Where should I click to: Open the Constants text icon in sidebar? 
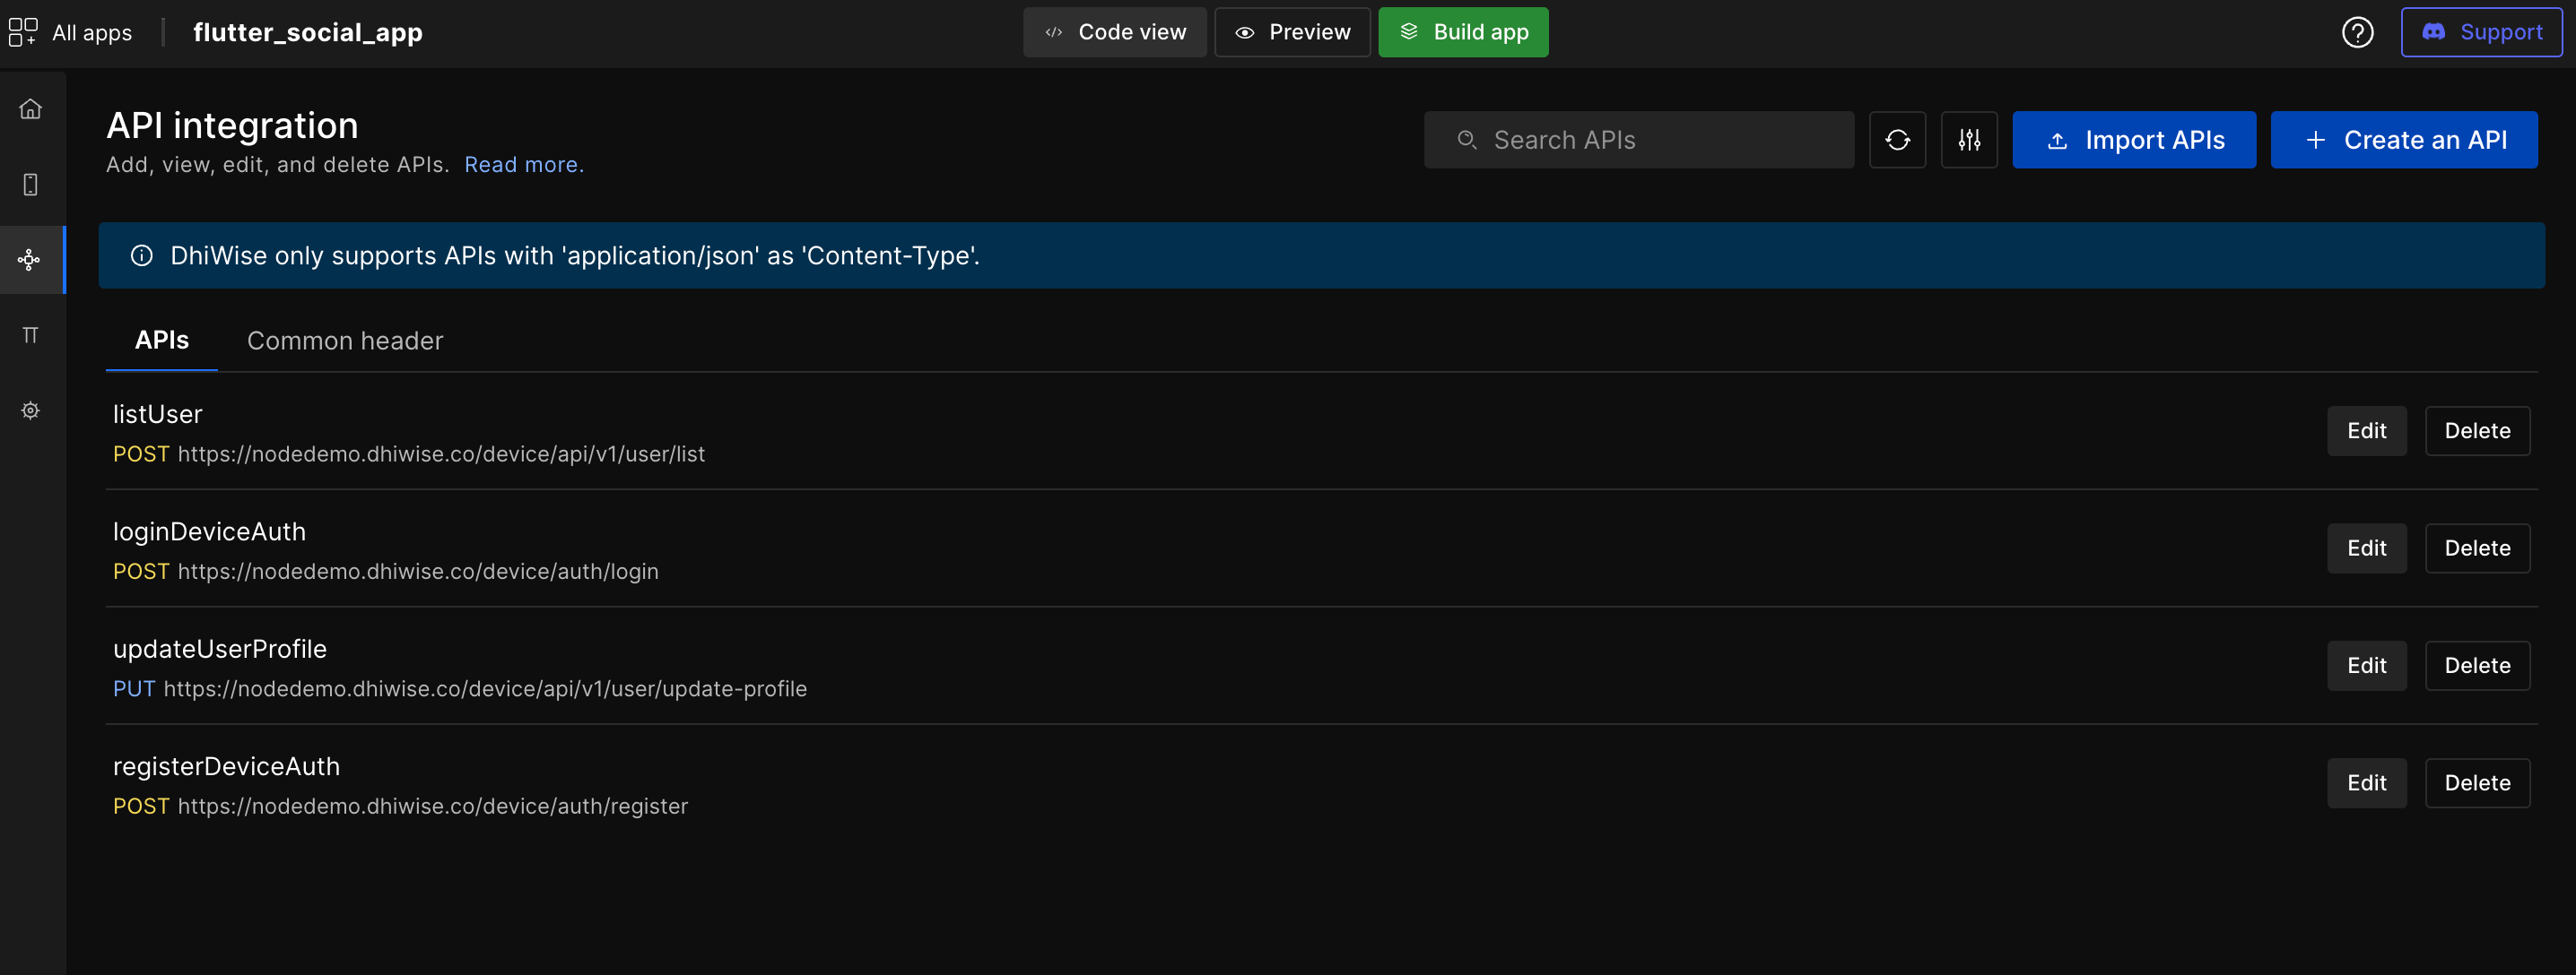[31, 334]
